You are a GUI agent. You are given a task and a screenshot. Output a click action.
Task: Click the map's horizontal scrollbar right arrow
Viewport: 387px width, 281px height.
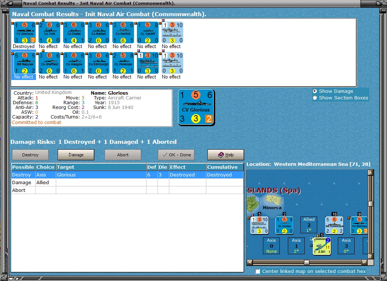(365, 262)
